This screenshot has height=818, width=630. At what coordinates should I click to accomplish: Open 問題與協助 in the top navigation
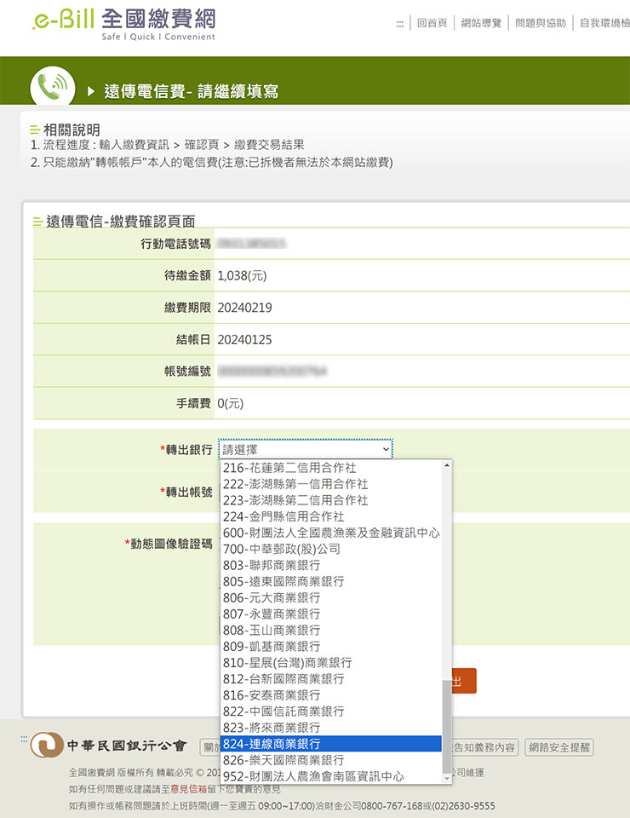pyautogui.click(x=541, y=23)
